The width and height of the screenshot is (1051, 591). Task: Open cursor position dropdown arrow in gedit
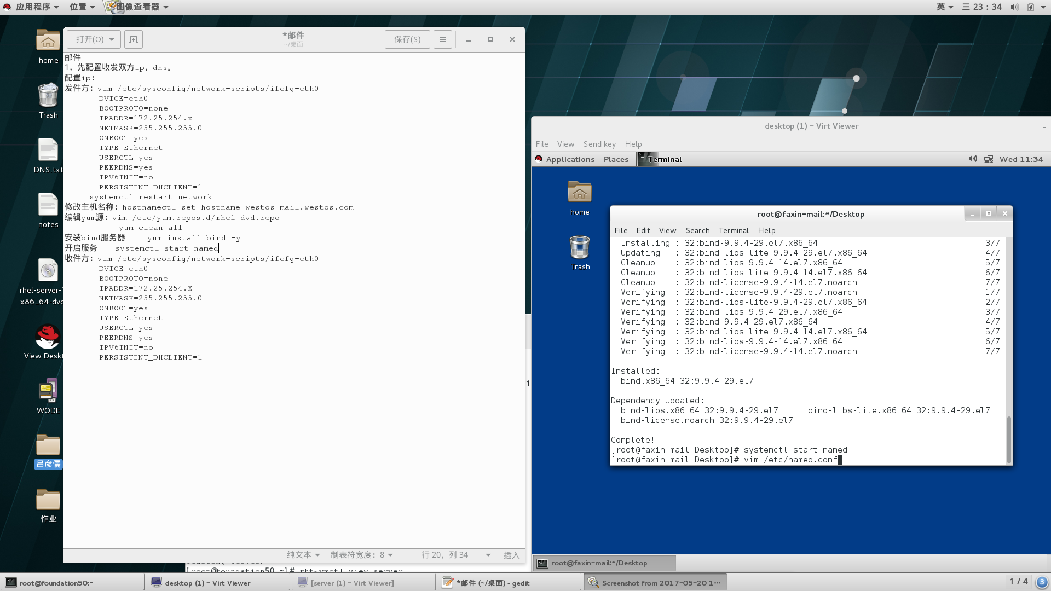(488, 555)
